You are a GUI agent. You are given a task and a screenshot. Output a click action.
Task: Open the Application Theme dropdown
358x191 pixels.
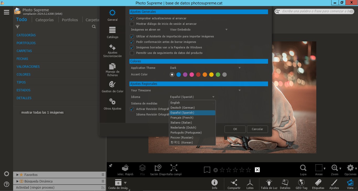(x=205, y=68)
